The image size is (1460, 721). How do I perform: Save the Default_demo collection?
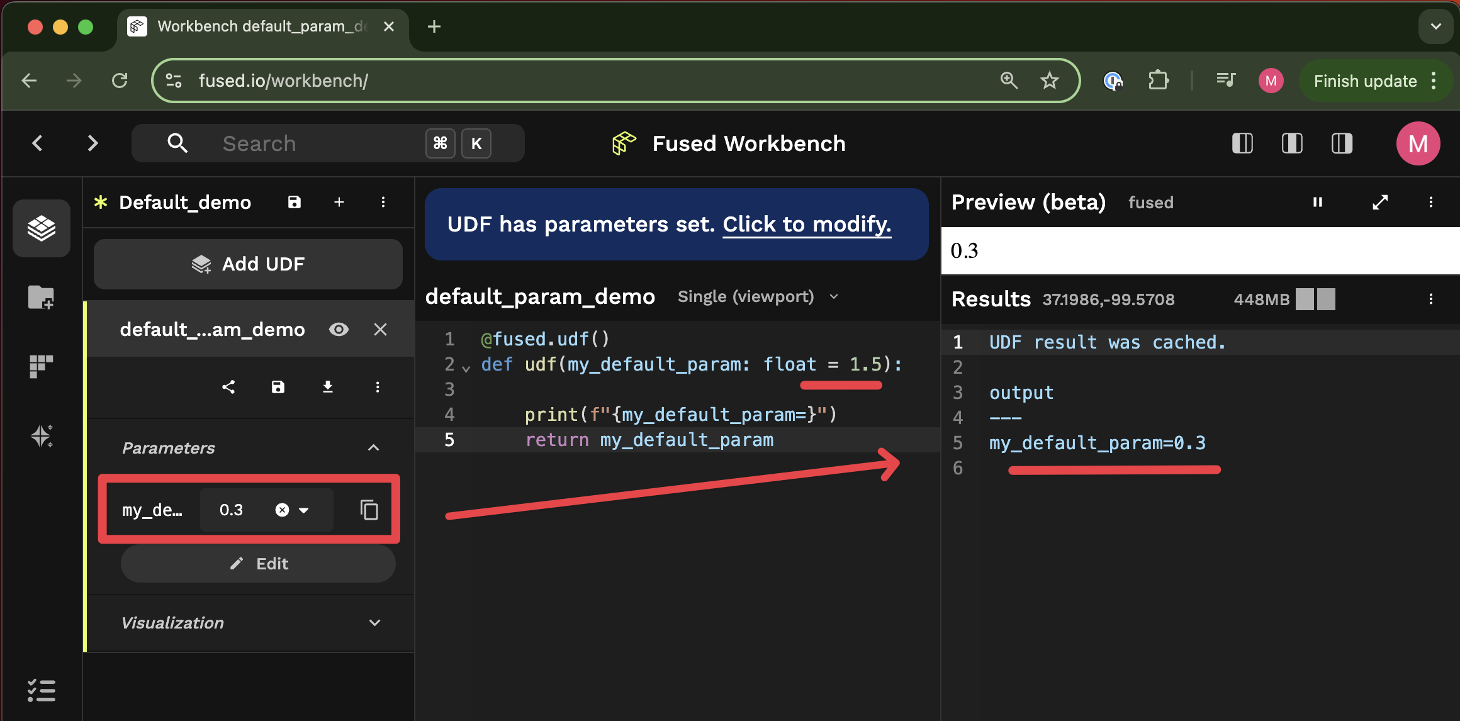(x=295, y=202)
